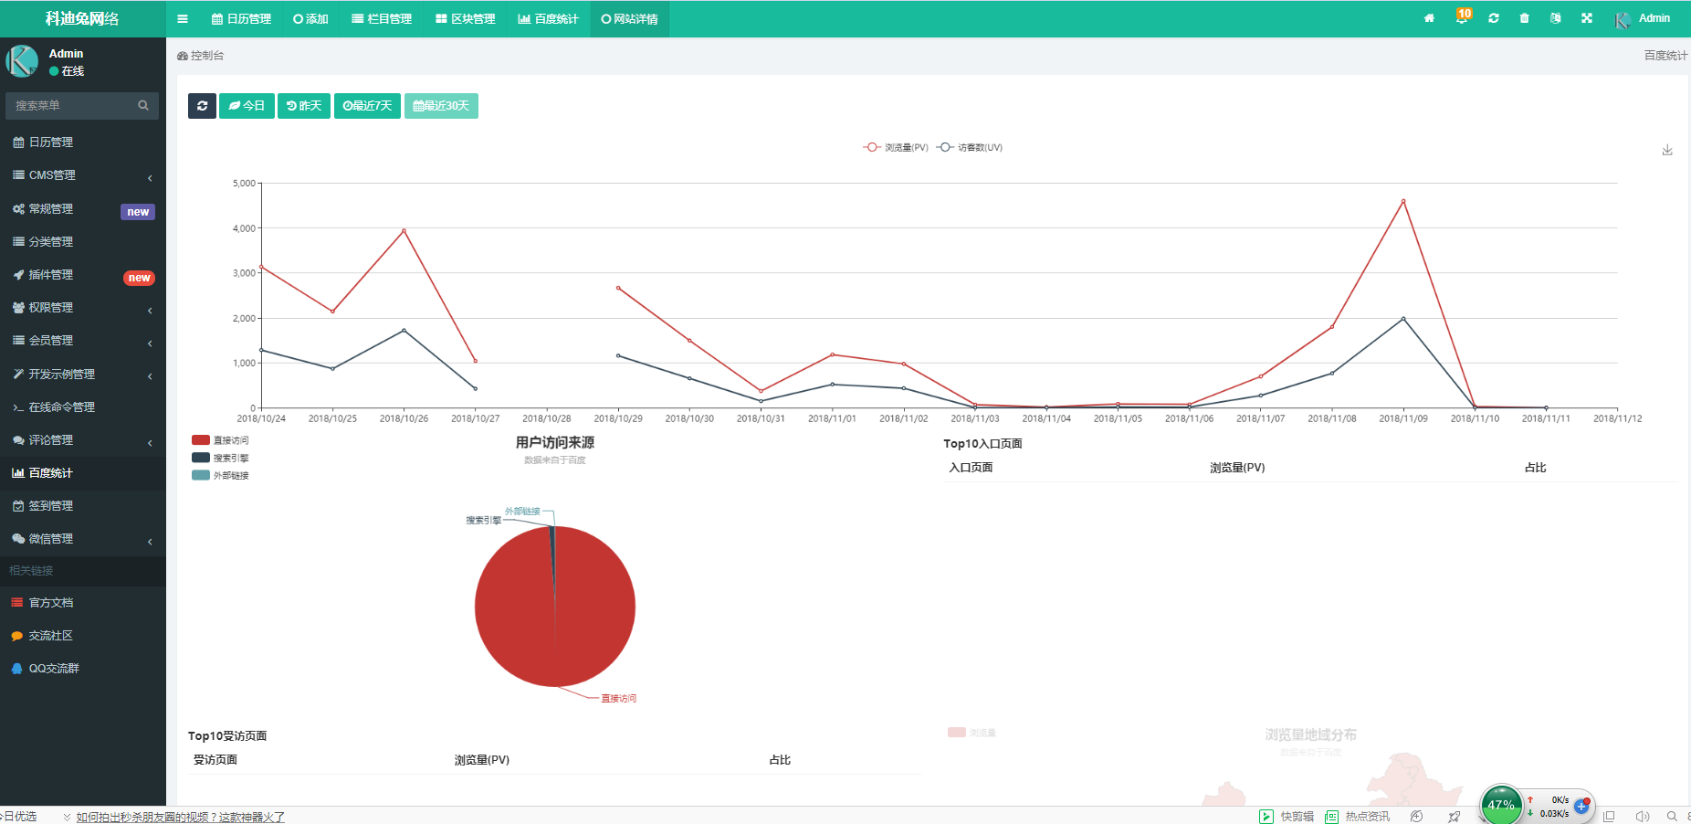Viewport: 1691px width, 824px height.
Task: Expand the 权限管理 sidebar menu
Action: point(82,308)
